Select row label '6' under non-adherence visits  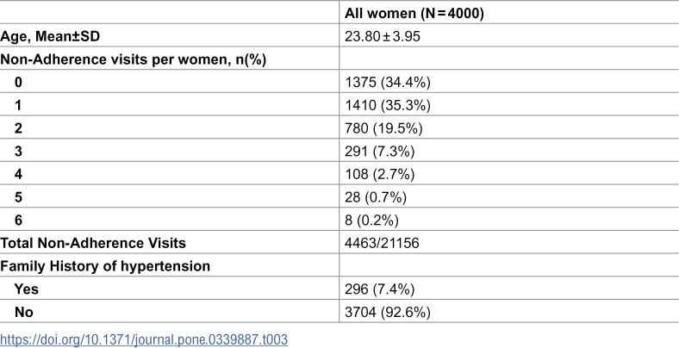point(18,220)
